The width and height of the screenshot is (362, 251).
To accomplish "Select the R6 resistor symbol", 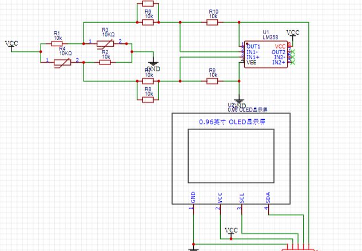I will tap(148, 22).
